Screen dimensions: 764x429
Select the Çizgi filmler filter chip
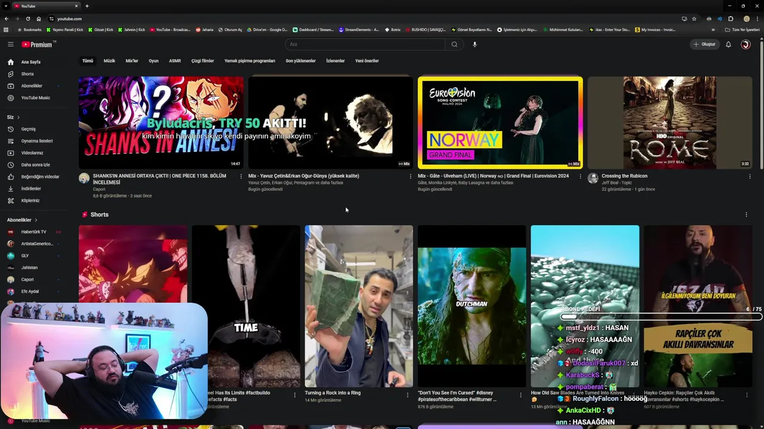tap(202, 61)
